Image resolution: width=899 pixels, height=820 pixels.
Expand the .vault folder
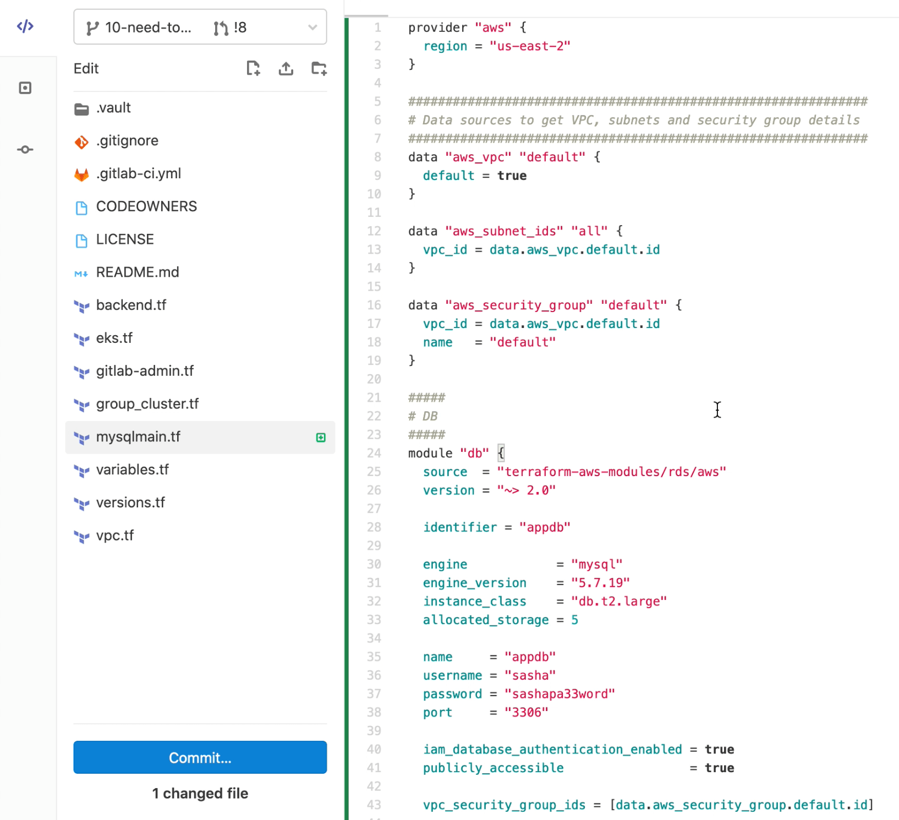click(x=113, y=108)
